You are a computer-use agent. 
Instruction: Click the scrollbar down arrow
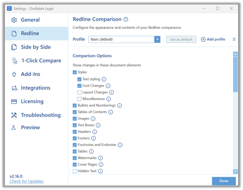point(236,171)
